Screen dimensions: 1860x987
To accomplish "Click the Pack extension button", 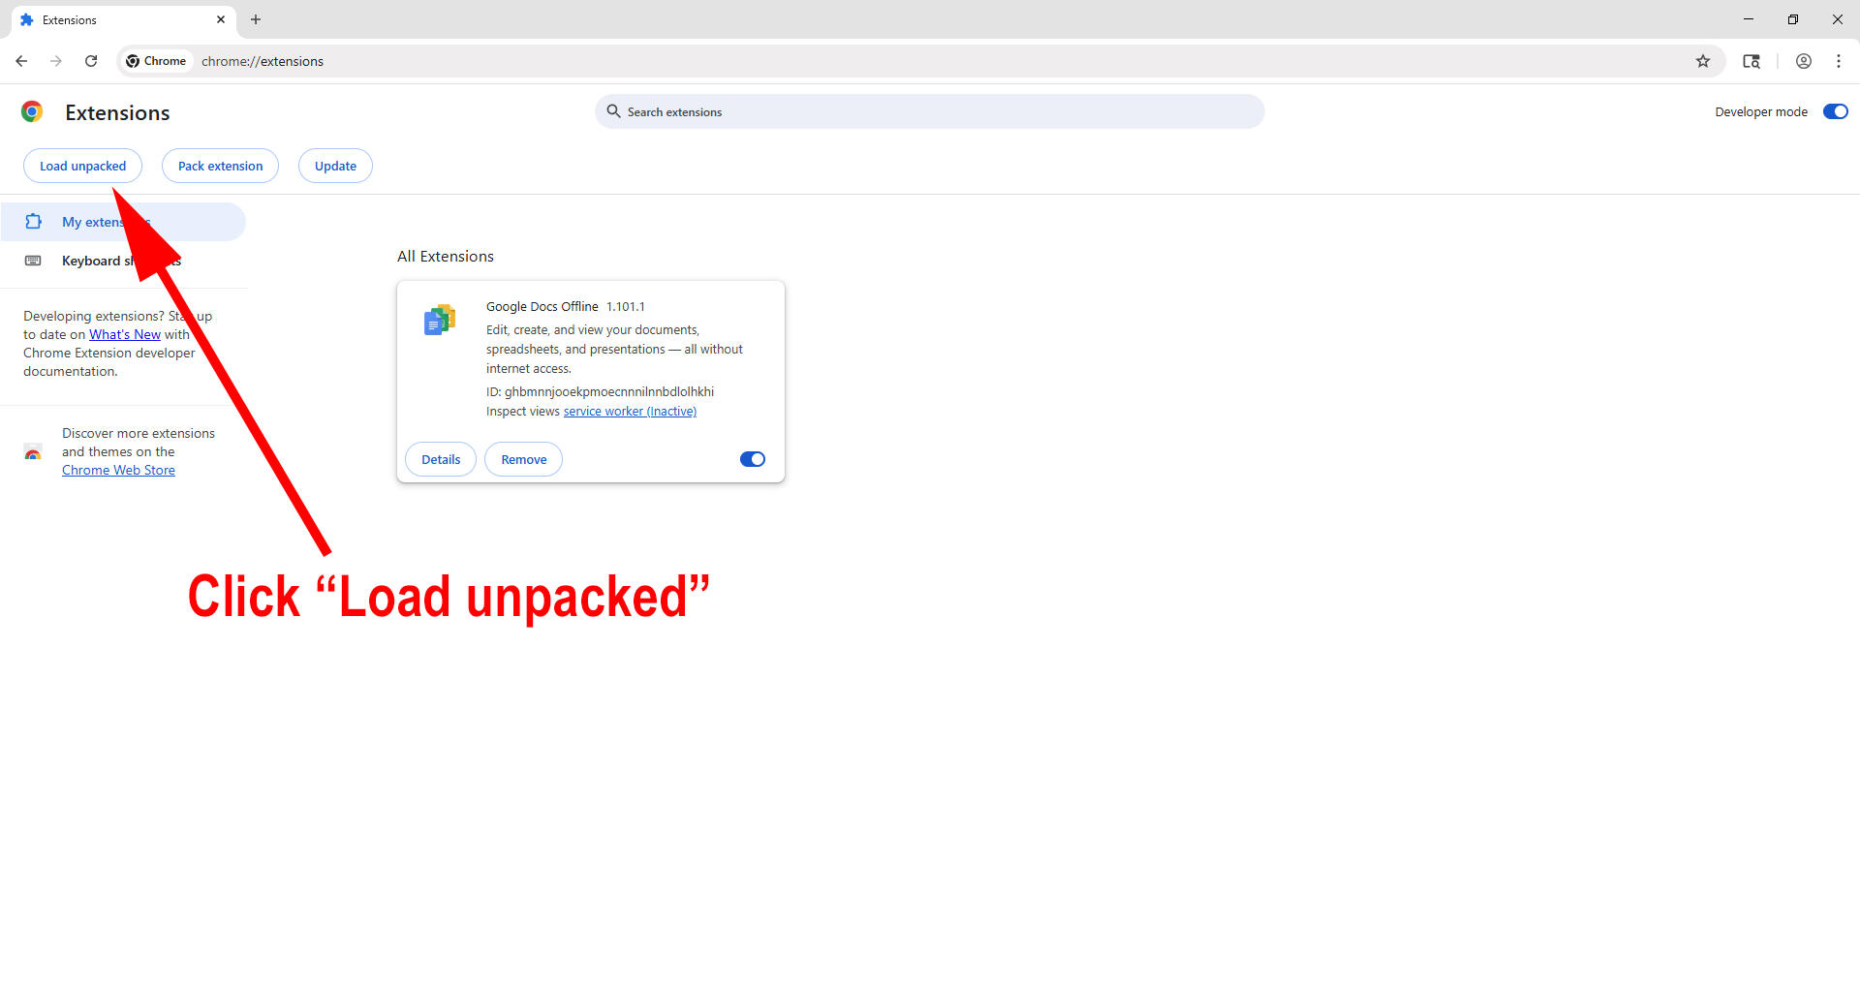I will tap(220, 166).
